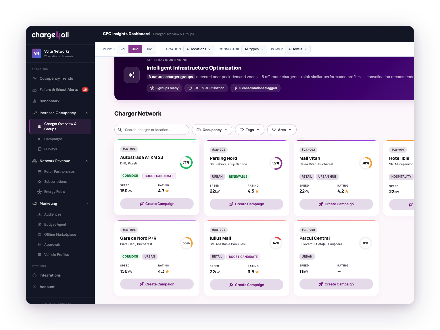Image resolution: width=440 pixels, height=330 pixels.
Task: Click the 52% occupancy ring on Parking Nord
Action: click(276, 163)
